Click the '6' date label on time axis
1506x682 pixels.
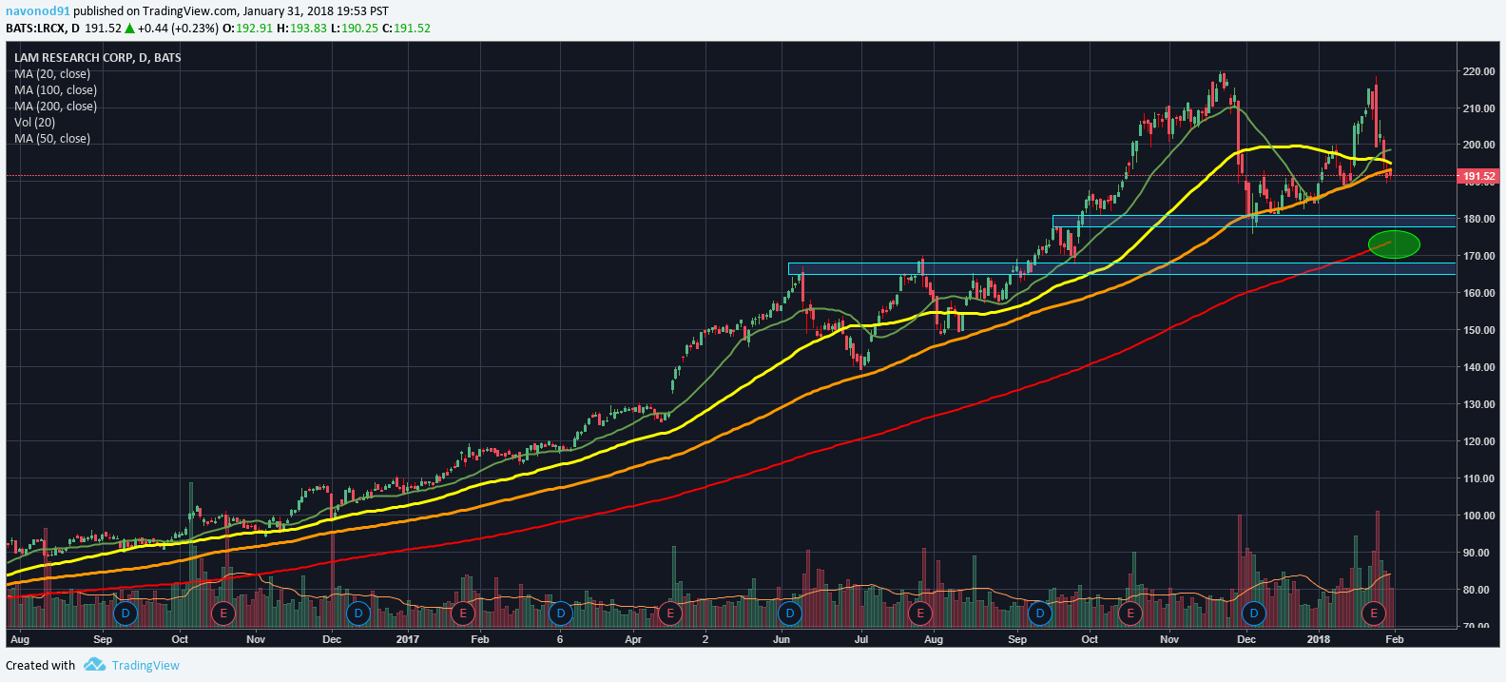560,639
